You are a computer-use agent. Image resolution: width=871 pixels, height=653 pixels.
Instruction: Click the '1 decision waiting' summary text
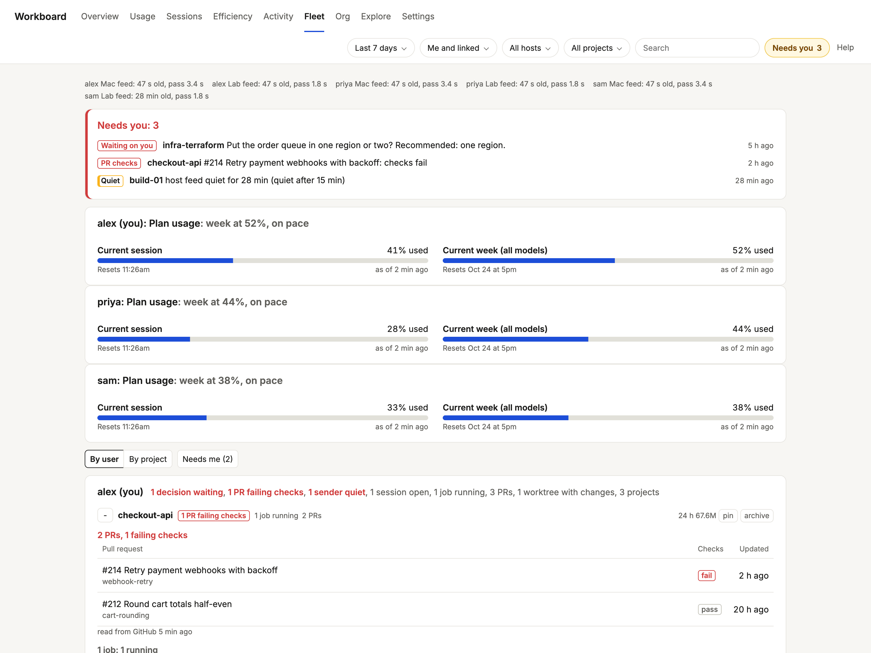click(x=187, y=492)
